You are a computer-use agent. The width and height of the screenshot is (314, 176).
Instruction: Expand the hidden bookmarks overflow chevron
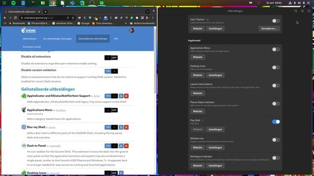(x=126, y=23)
